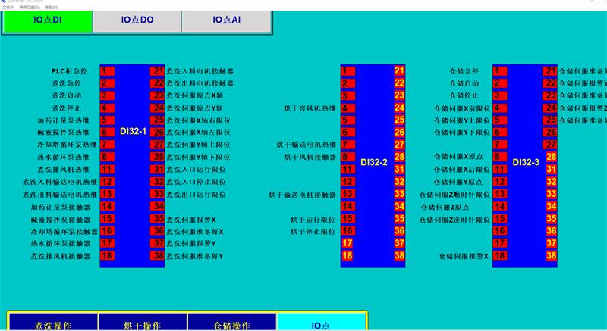The image size is (607, 331).
Task: Click 烘干窑风机热继 indicator 4 on DI32-2
Action: pyautogui.click(x=348, y=108)
